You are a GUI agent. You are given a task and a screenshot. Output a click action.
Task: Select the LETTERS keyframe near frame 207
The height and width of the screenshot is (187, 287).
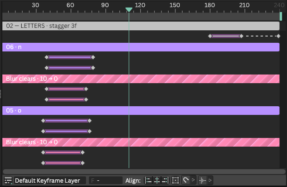click(x=241, y=36)
